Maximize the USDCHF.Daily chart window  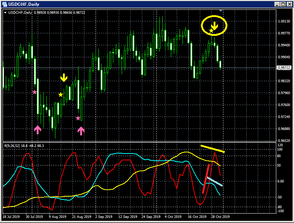pos(283,4)
